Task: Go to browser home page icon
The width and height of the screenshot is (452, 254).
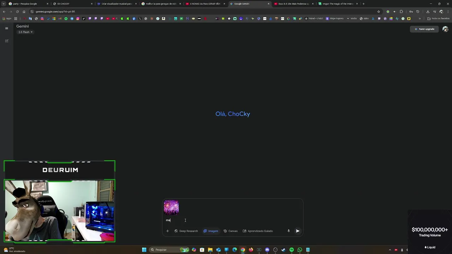Action: [24, 12]
